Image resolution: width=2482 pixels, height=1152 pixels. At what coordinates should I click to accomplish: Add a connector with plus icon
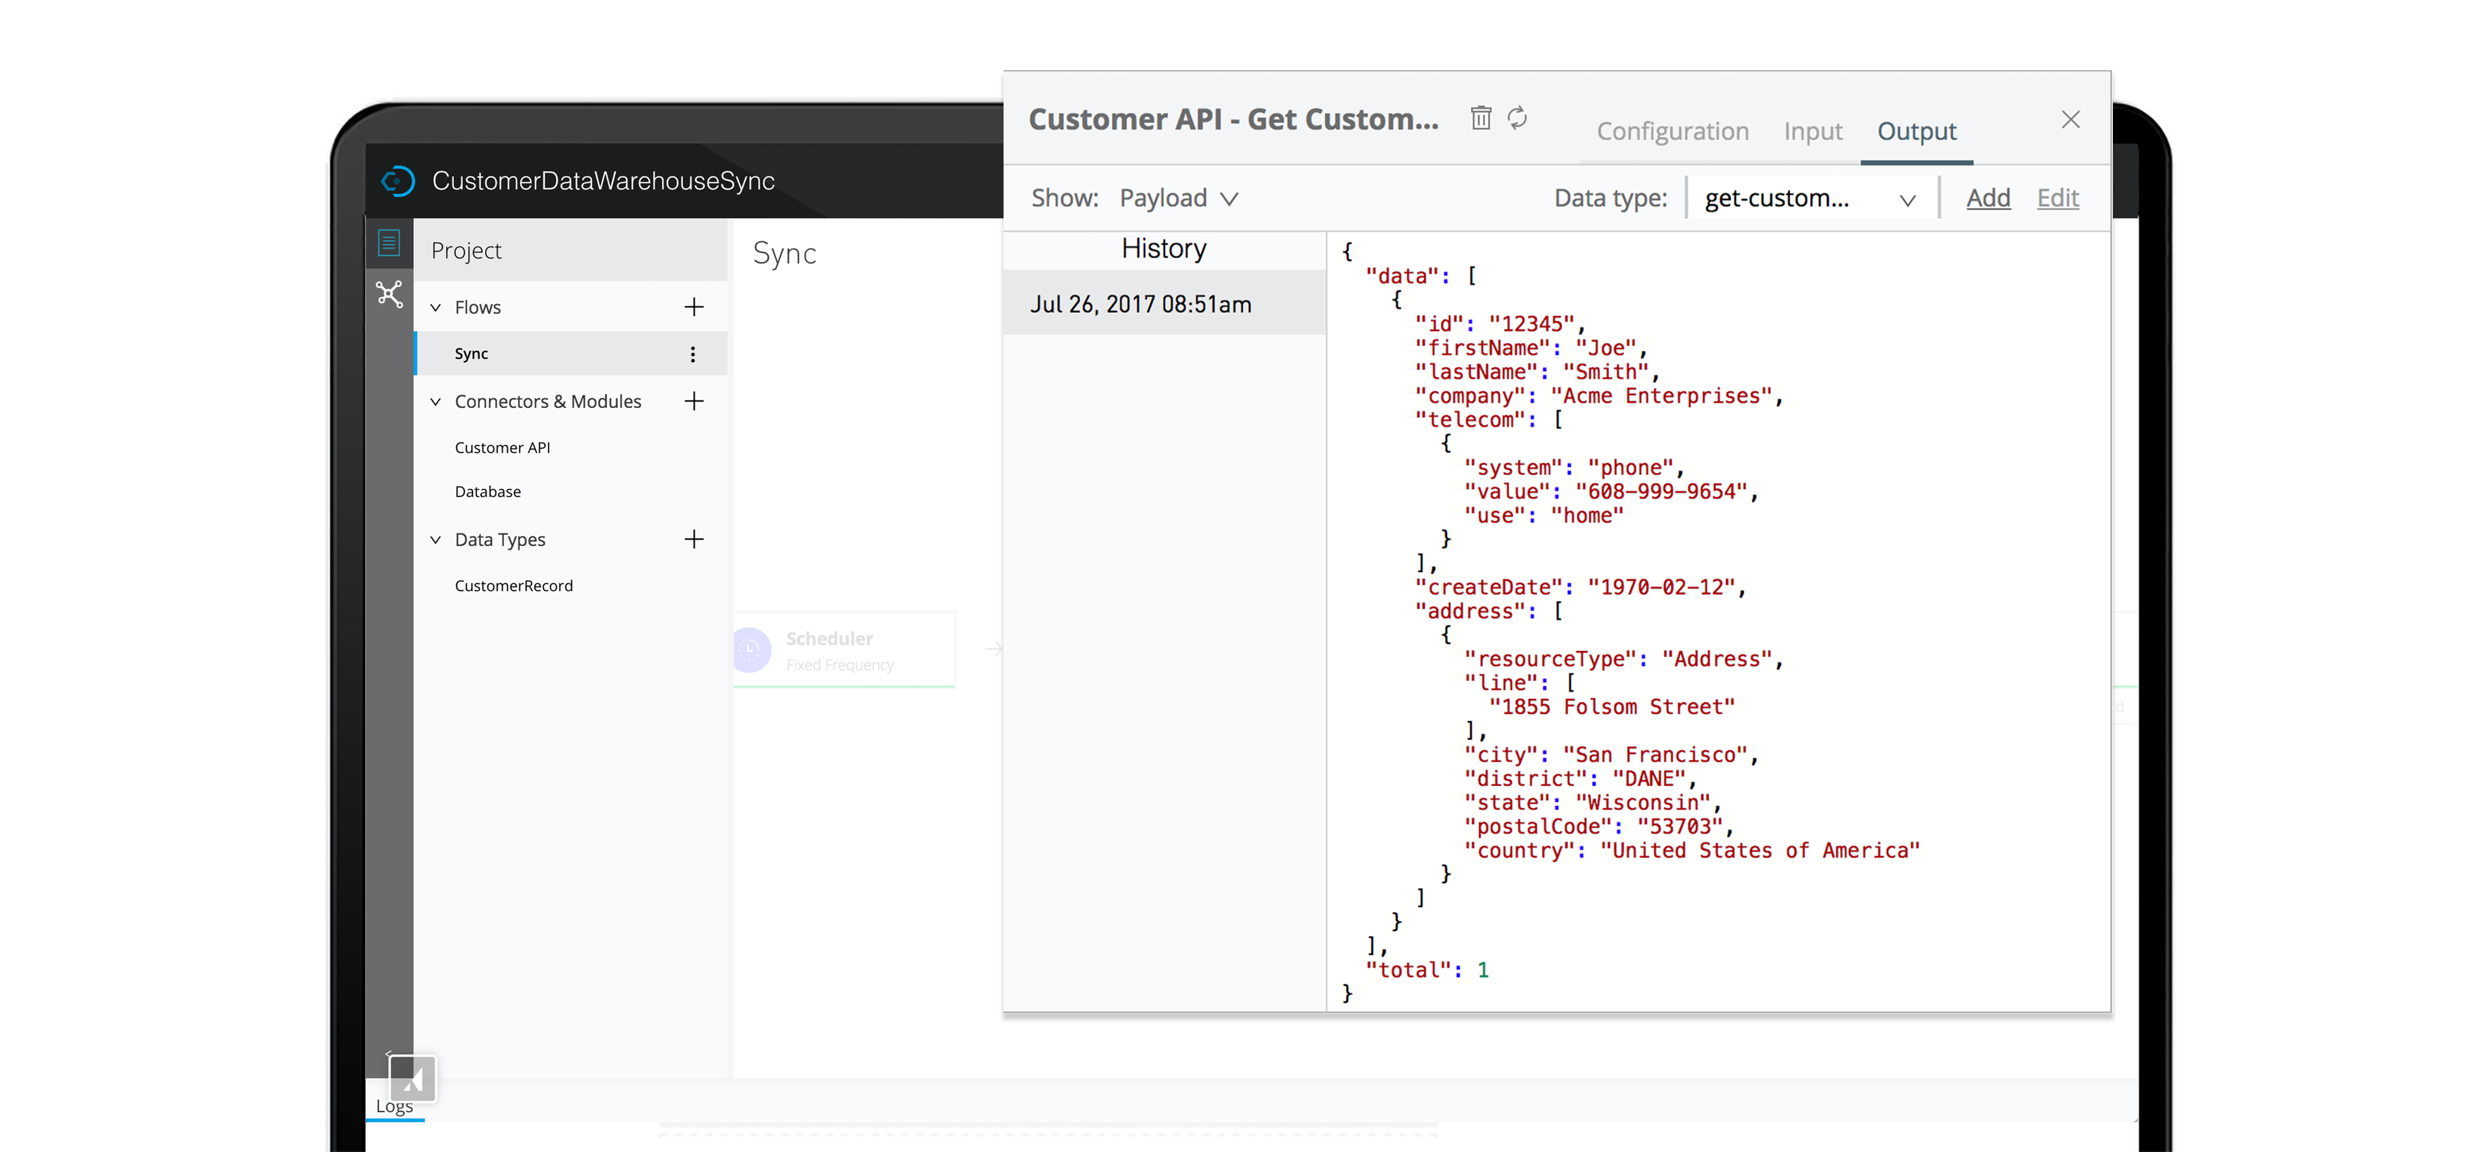coord(693,401)
